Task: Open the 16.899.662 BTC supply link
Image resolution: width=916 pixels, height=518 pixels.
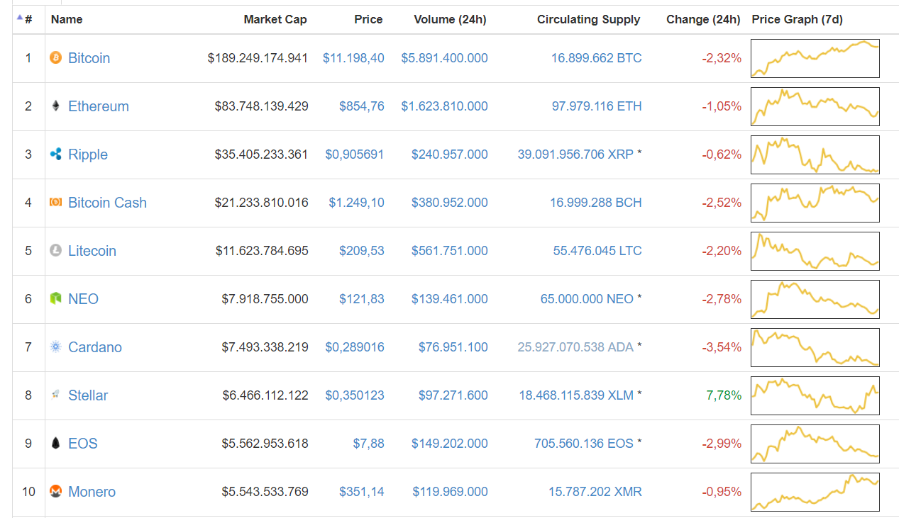Action: tap(596, 58)
